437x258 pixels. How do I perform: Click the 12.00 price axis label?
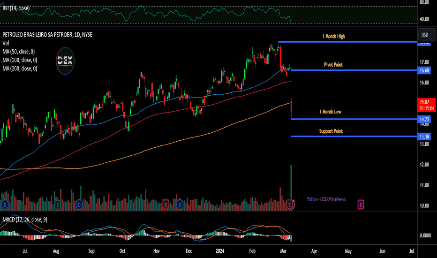(424, 165)
